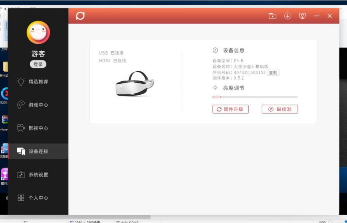The width and height of the screenshot is (347, 223).
Task: Open the local video folder icon
Action: click(x=273, y=16)
